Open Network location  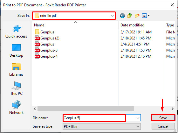point(16,108)
